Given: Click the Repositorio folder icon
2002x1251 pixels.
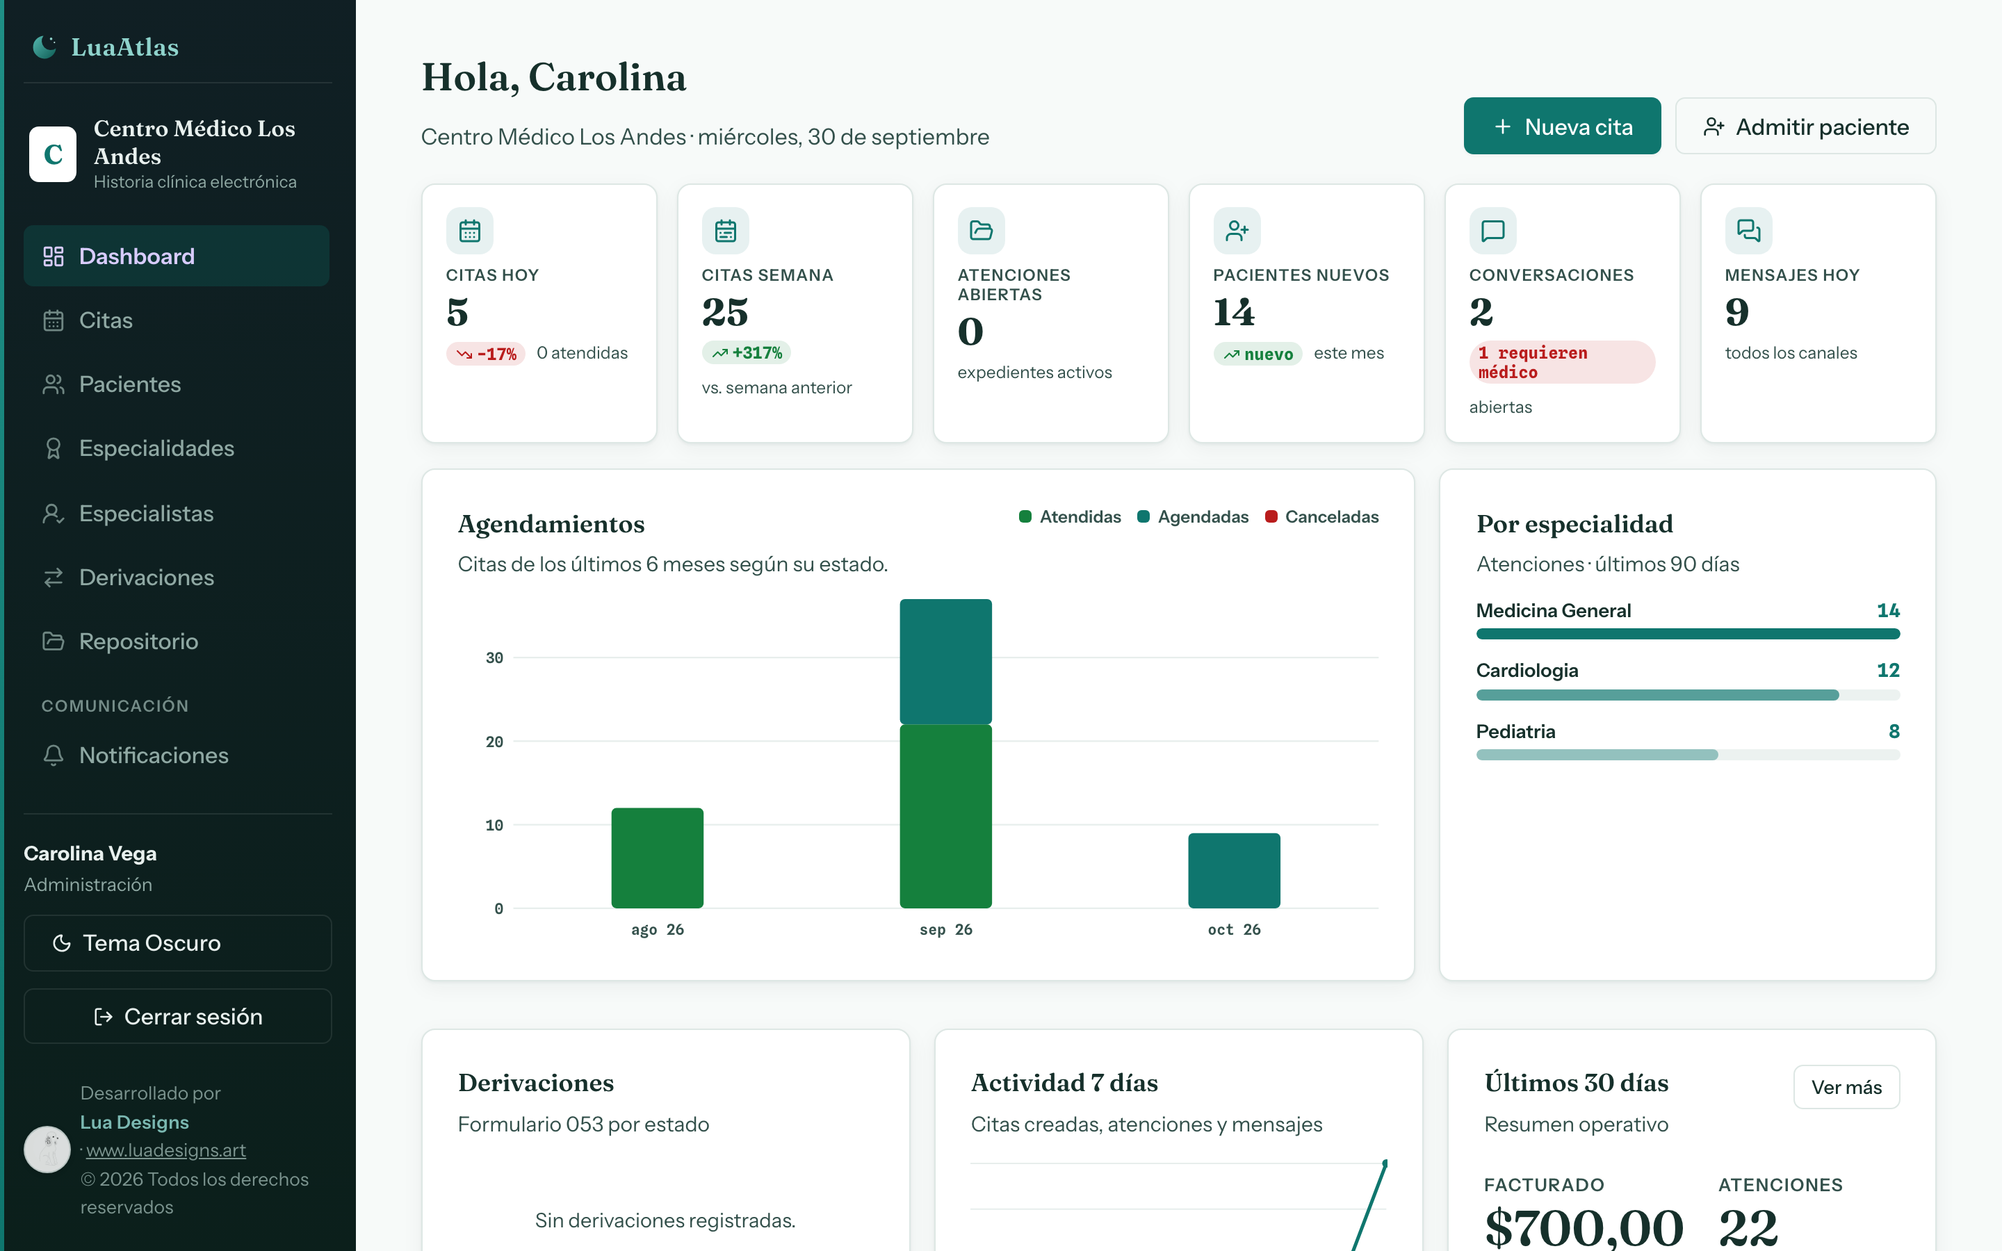Looking at the screenshot, I should 54,641.
